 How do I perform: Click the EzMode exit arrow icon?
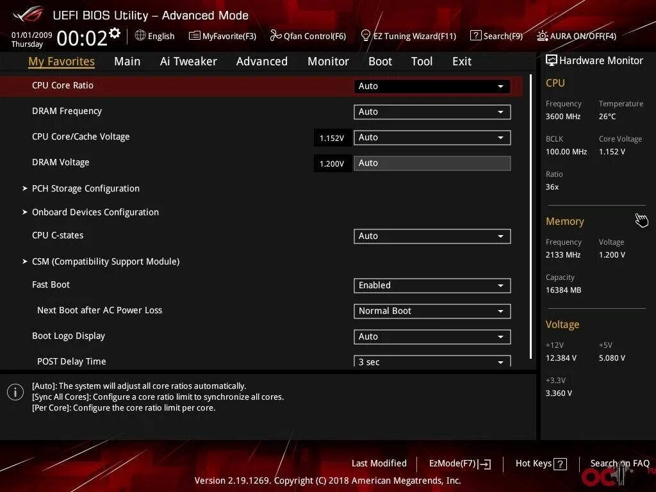[484, 464]
